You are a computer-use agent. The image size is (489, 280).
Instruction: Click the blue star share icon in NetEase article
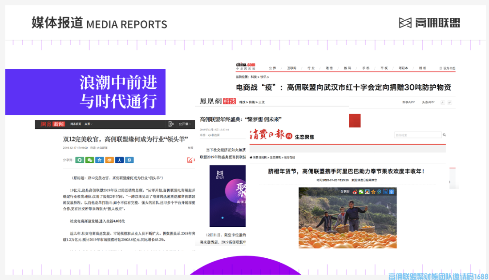(100, 160)
